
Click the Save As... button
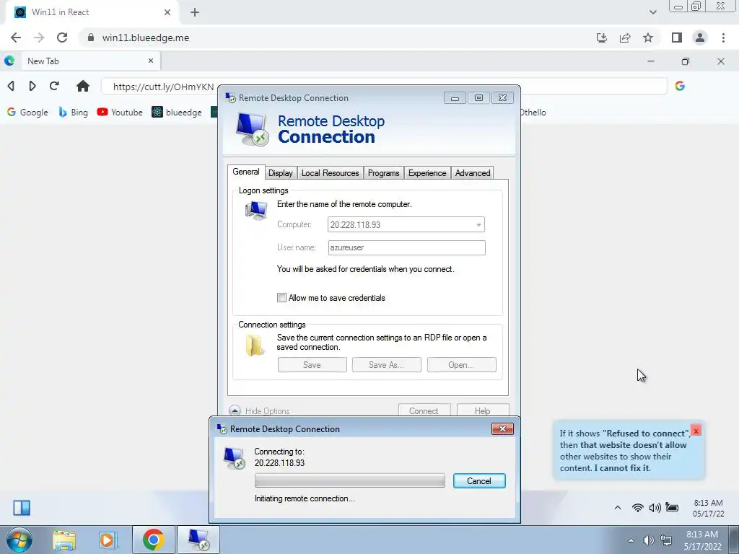click(387, 364)
